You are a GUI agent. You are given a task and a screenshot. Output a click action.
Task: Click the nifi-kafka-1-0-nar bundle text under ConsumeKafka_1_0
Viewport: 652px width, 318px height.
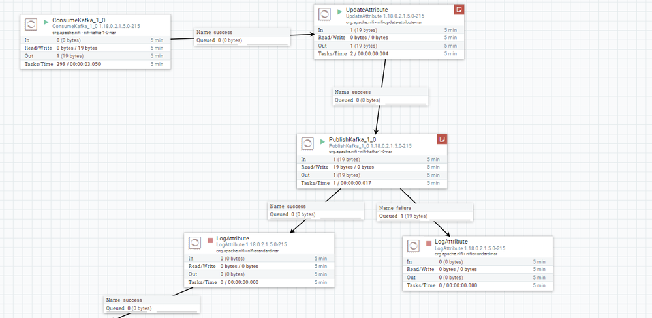tap(99, 31)
